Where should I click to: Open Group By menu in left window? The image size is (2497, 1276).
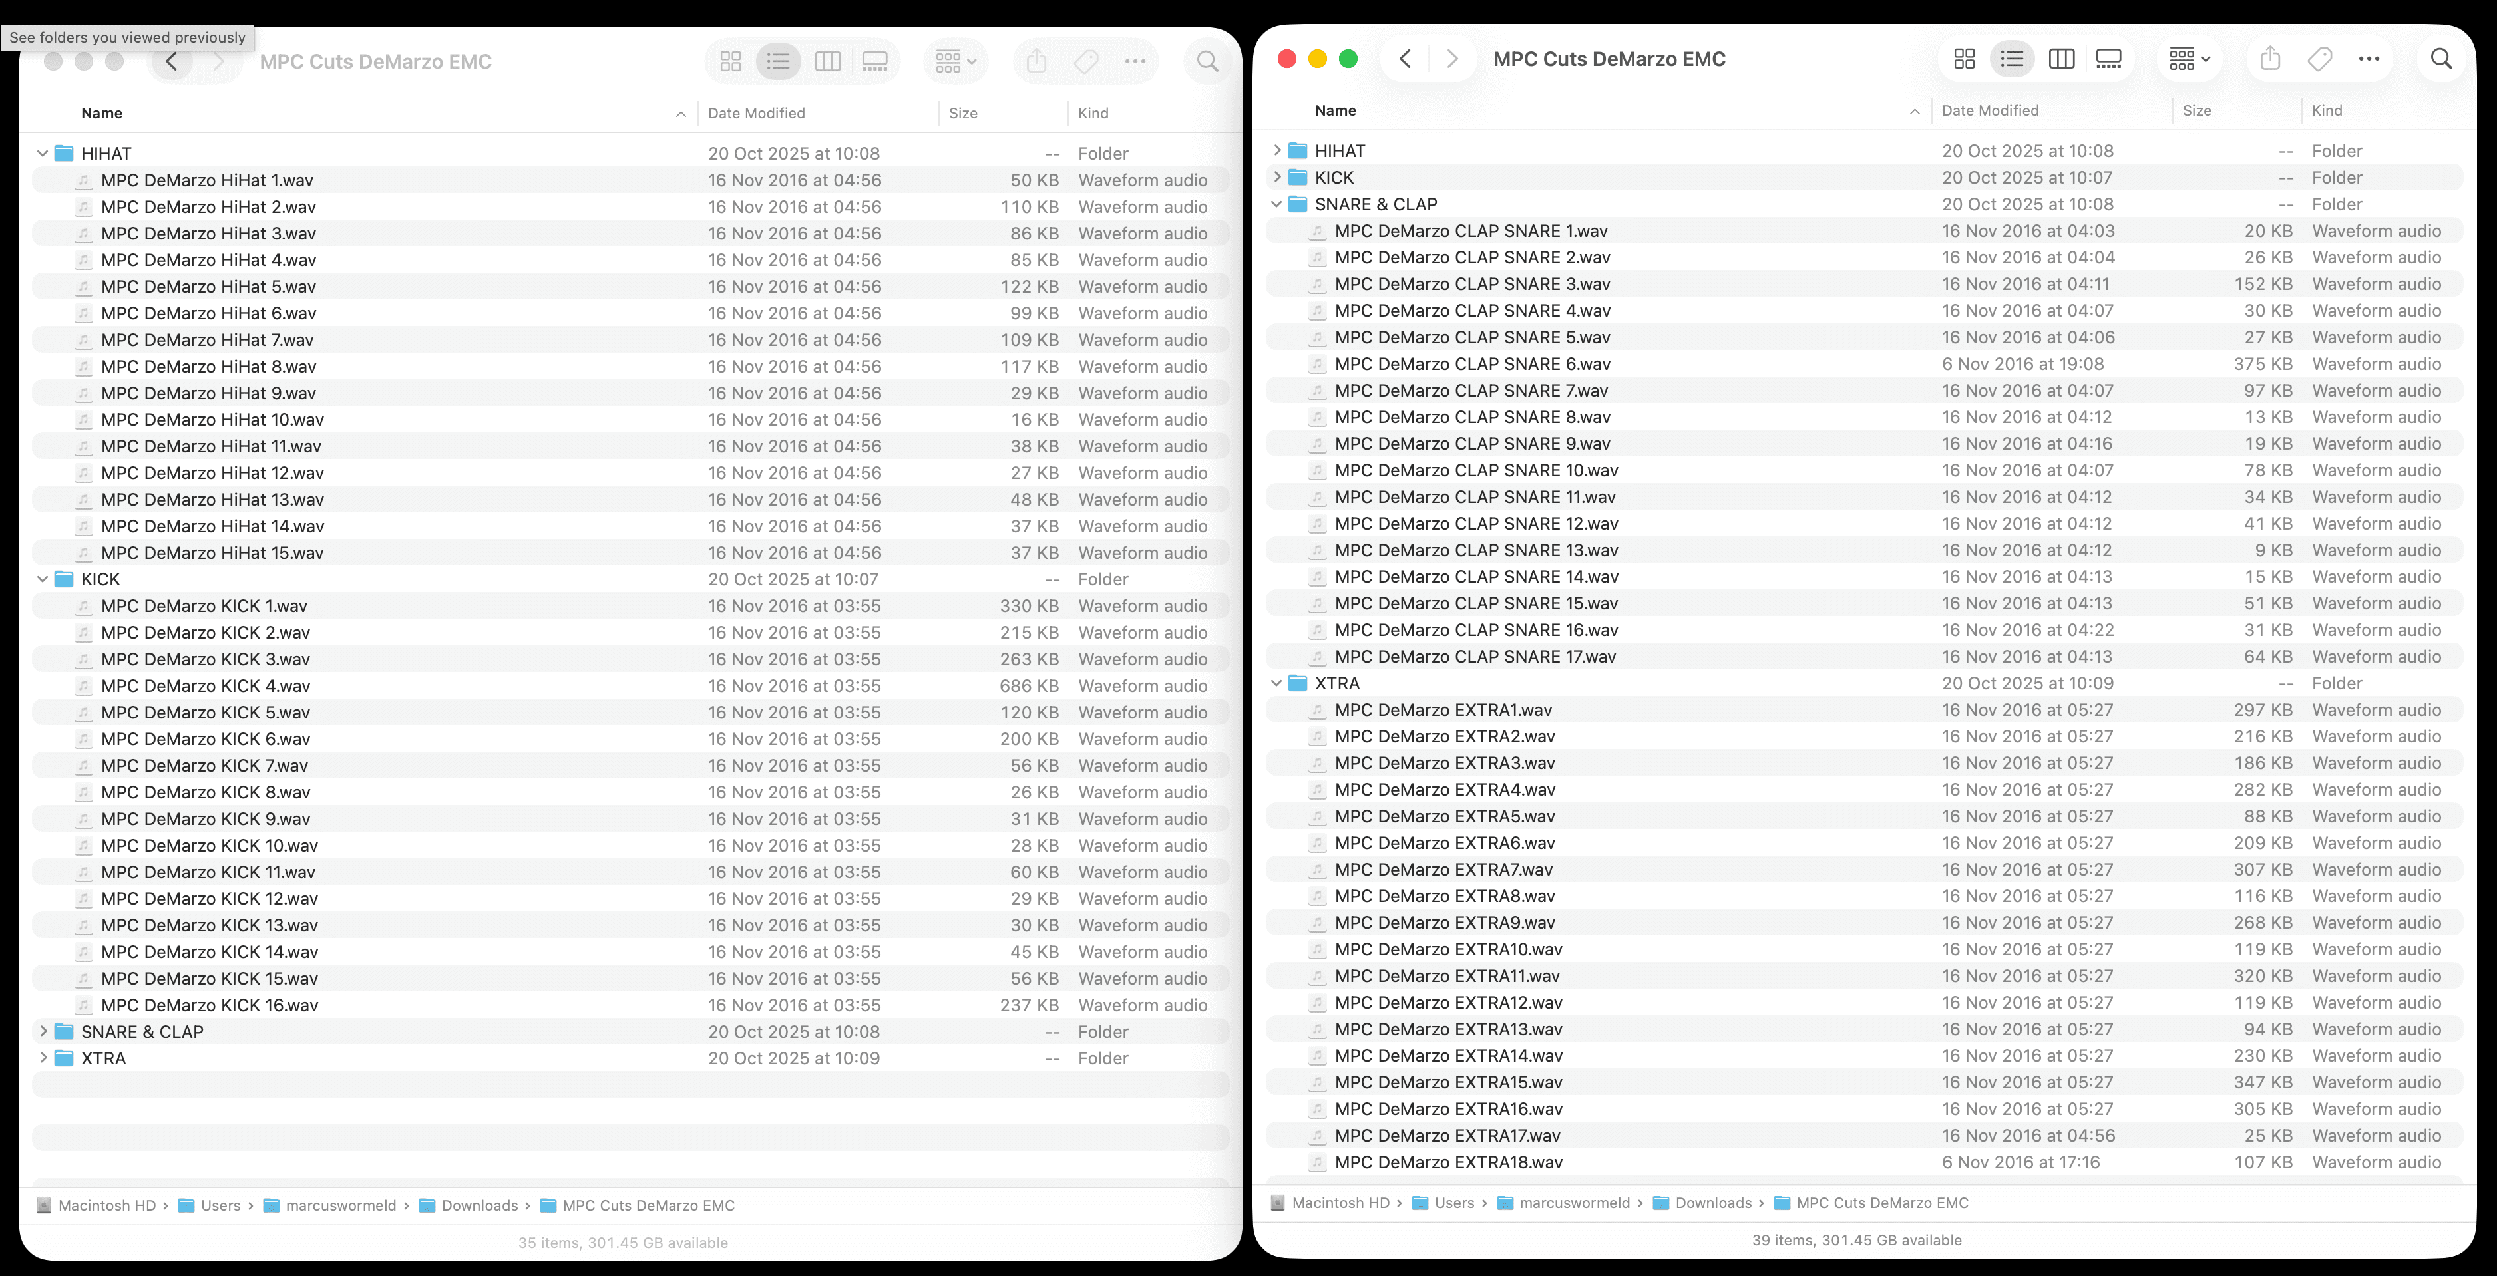956,62
